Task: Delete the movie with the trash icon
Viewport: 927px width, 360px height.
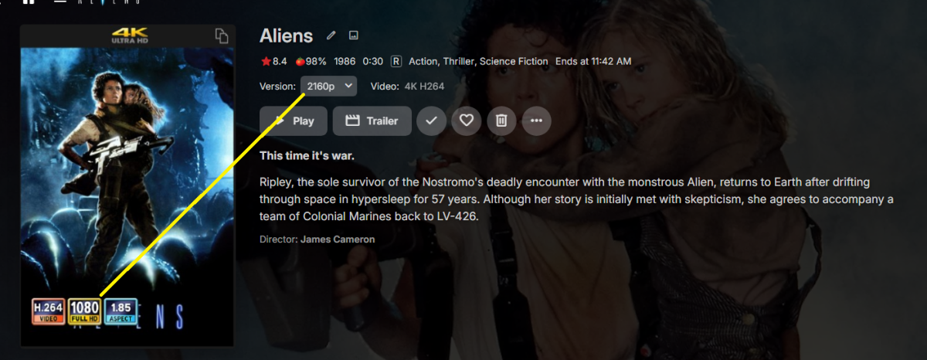Action: (x=501, y=121)
